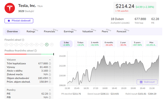Switch to the Financials tab

click(x=50, y=31)
